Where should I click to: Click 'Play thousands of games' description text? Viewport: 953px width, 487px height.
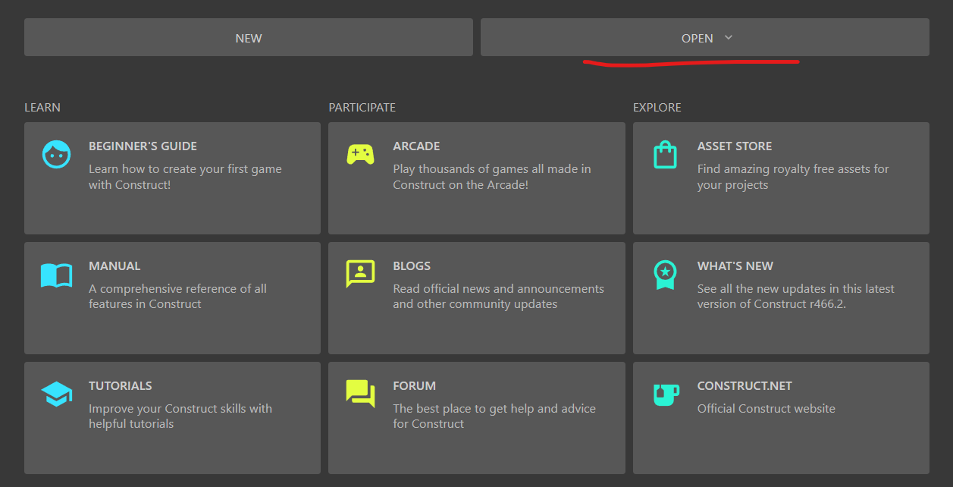click(492, 177)
